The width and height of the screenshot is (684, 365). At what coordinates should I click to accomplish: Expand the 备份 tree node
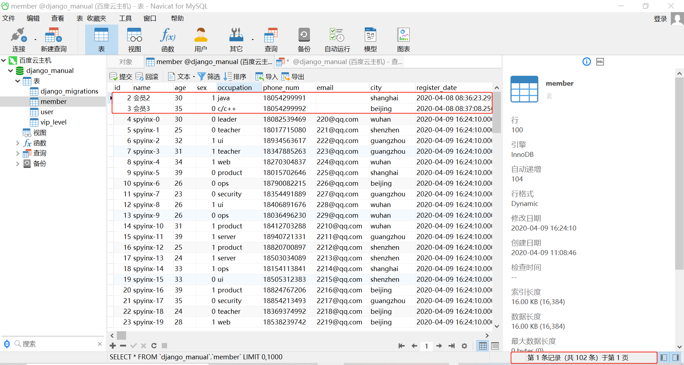18,164
